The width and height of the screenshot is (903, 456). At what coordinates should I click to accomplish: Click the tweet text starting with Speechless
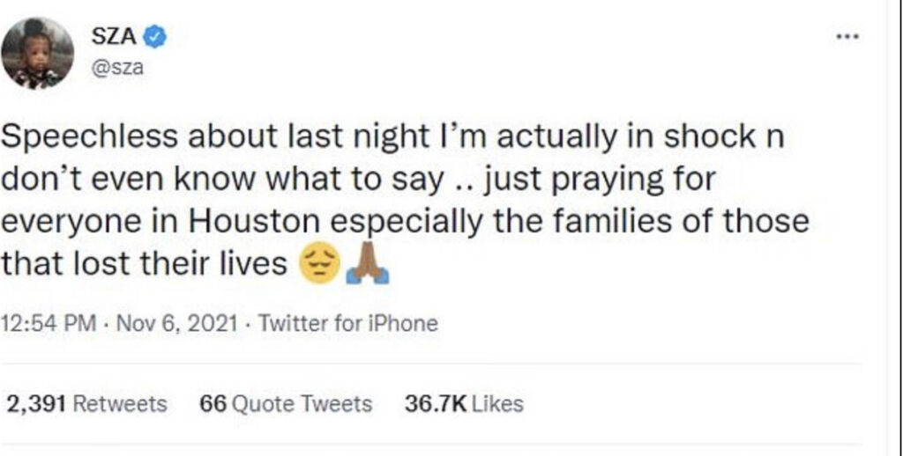coord(405,200)
